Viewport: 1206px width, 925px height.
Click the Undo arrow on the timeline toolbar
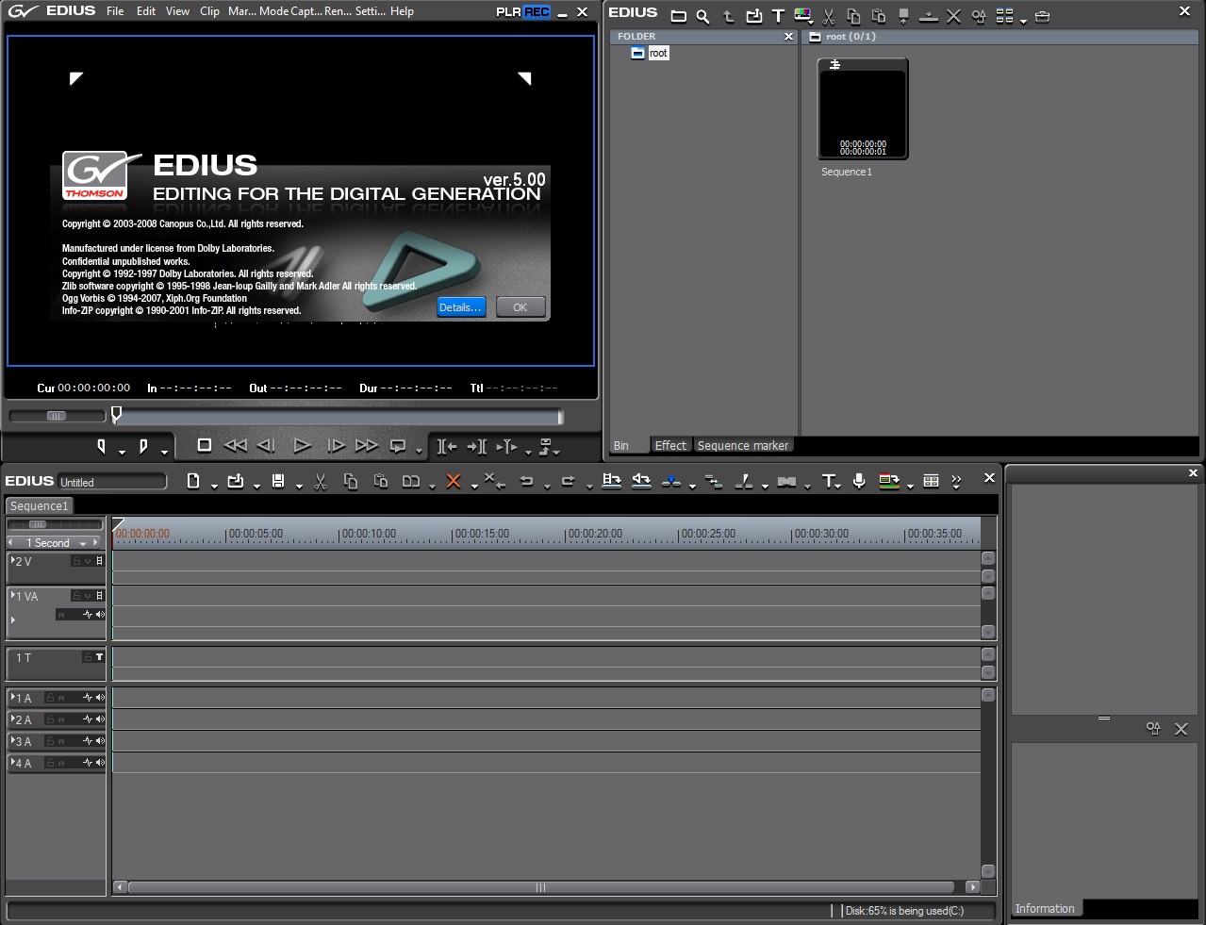pyautogui.click(x=527, y=481)
